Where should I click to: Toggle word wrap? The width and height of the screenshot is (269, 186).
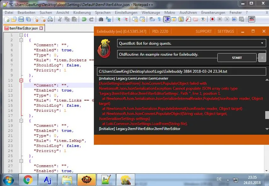click(152, 19)
